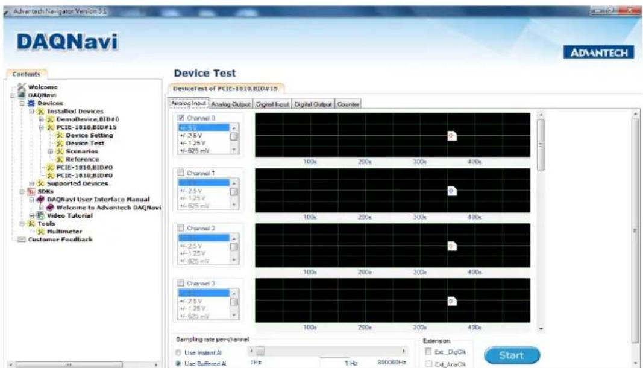Collapse the Installed Devices node
This screenshot has width=643, height=368.
[x=31, y=111]
